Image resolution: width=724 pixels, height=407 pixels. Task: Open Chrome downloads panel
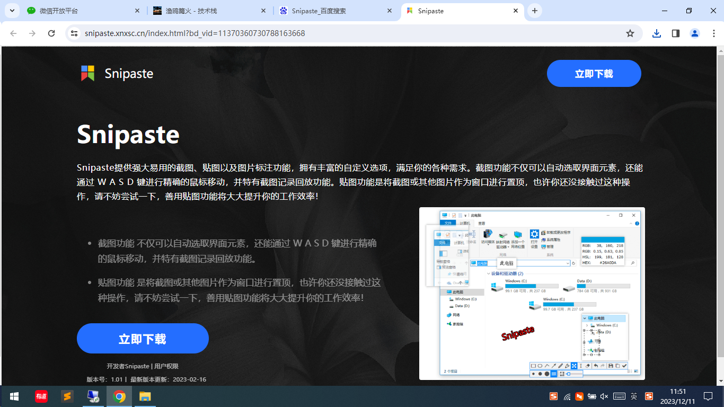(x=657, y=33)
